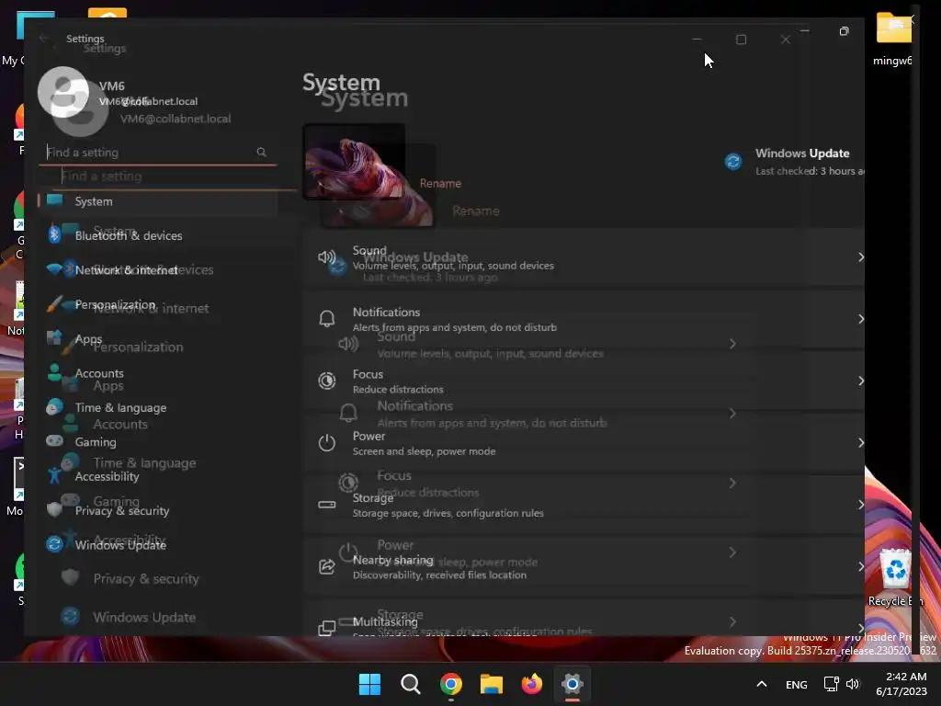The image size is (941, 706).
Task: Click the Focus target icon
Action: (x=327, y=381)
